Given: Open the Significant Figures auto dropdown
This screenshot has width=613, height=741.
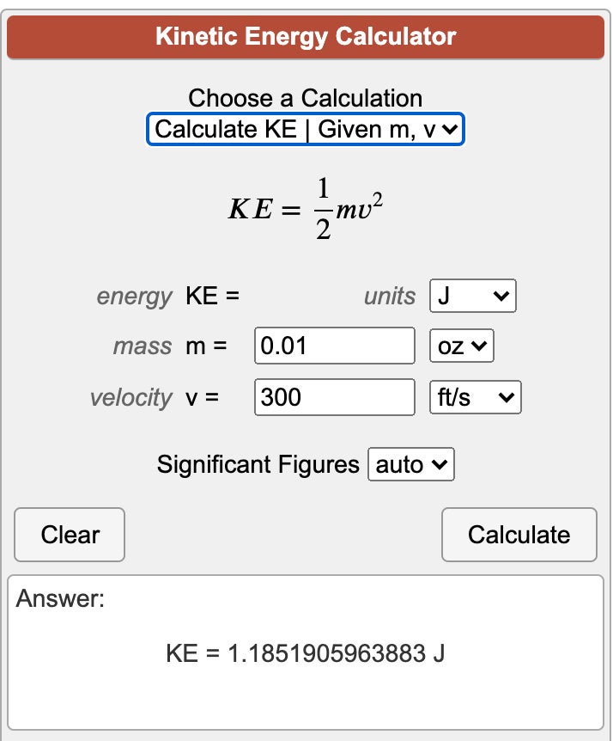Looking at the screenshot, I should [410, 465].
